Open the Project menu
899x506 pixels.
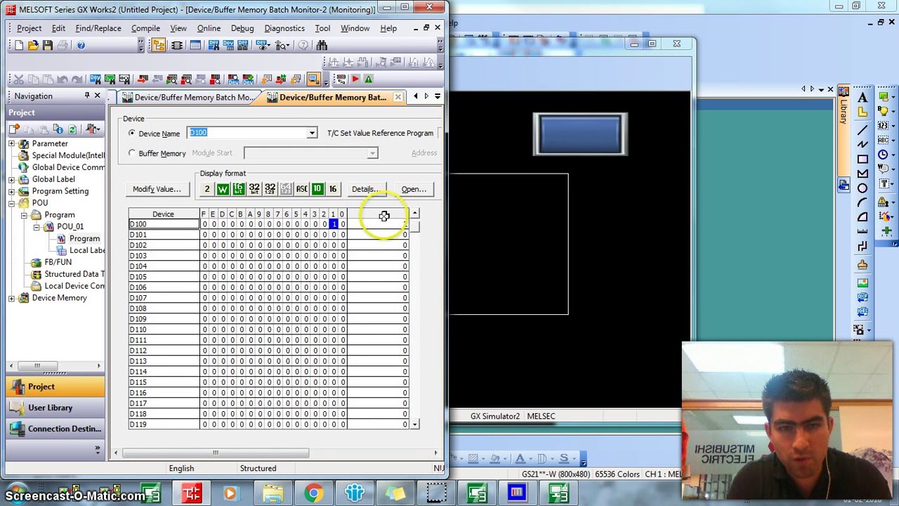point(29,28)
